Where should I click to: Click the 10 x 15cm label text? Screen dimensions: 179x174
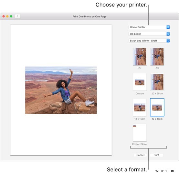(157, 119)
